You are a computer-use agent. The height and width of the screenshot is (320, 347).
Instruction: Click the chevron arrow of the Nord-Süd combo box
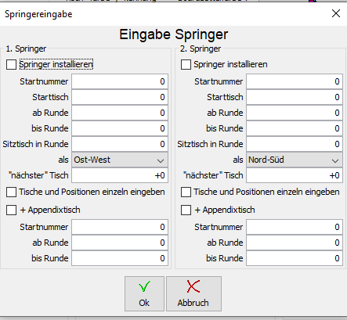335,160
